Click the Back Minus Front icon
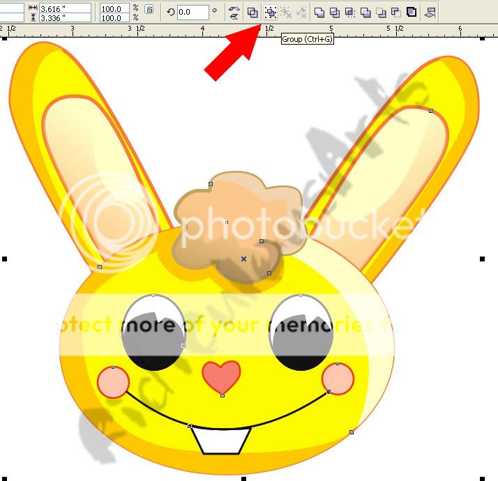 (395, 12)
